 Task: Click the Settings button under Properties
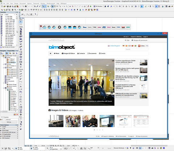(x=9, y=122)
